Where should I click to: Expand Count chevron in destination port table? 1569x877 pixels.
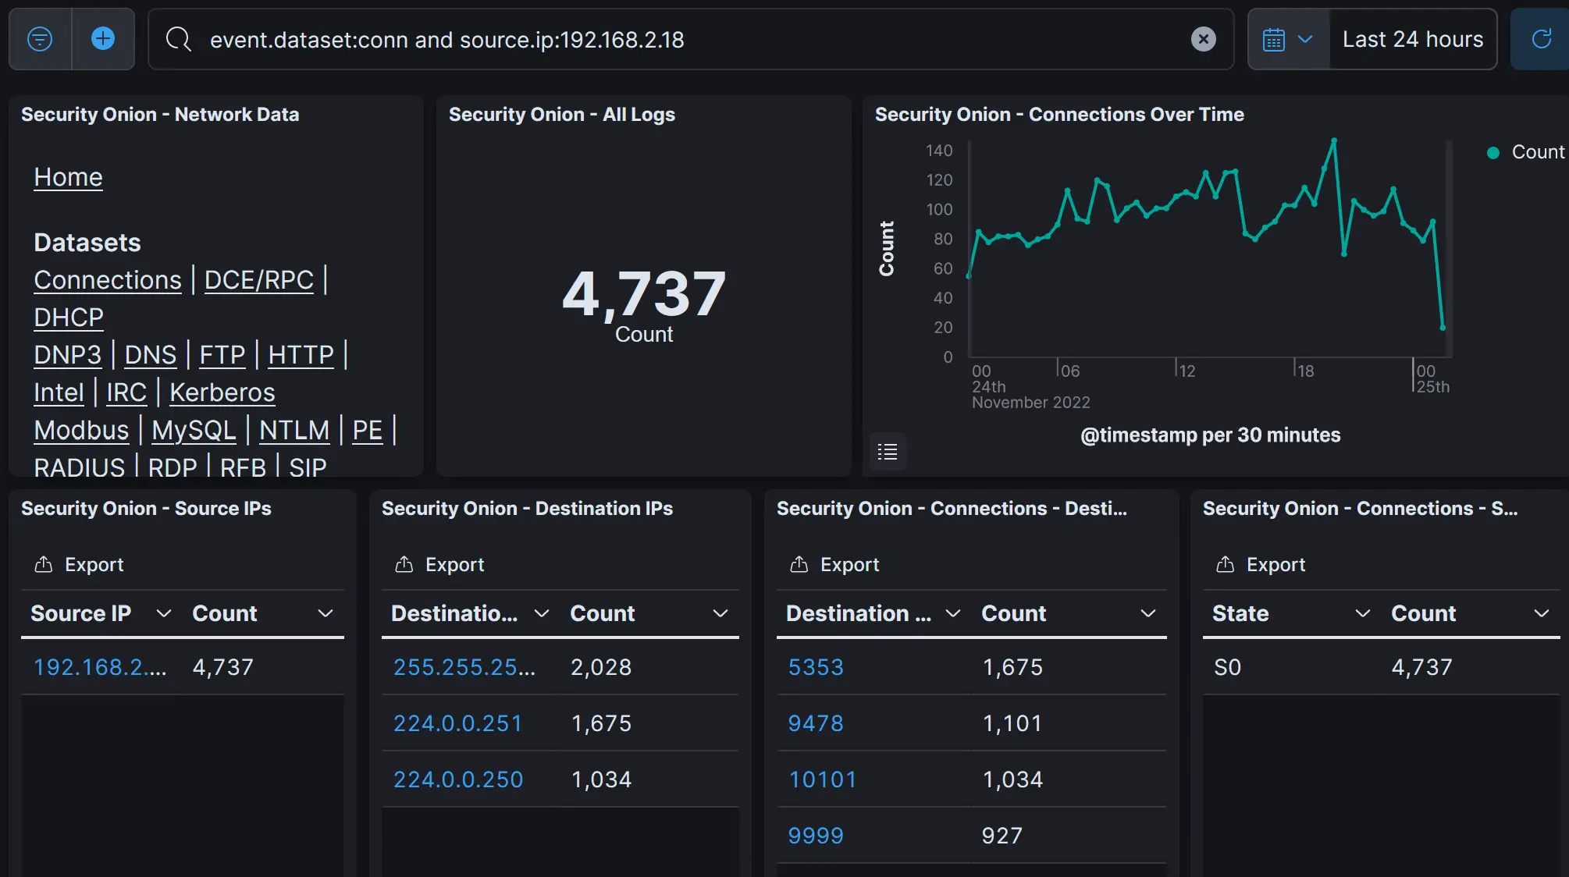point(1148,613)
